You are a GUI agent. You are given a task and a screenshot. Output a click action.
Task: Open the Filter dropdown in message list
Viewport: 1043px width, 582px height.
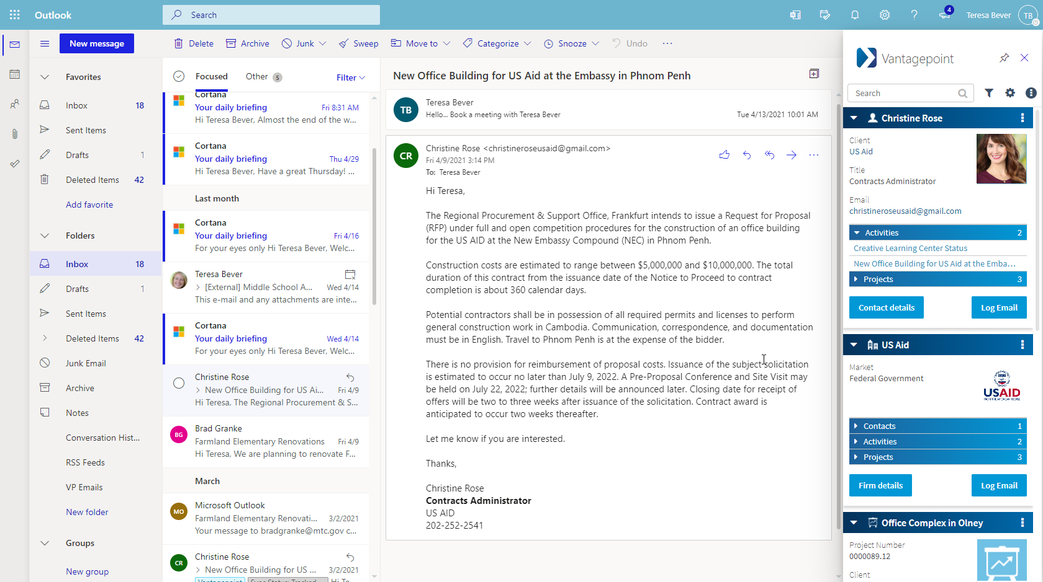pyautogui.click(x=351, y=77)
